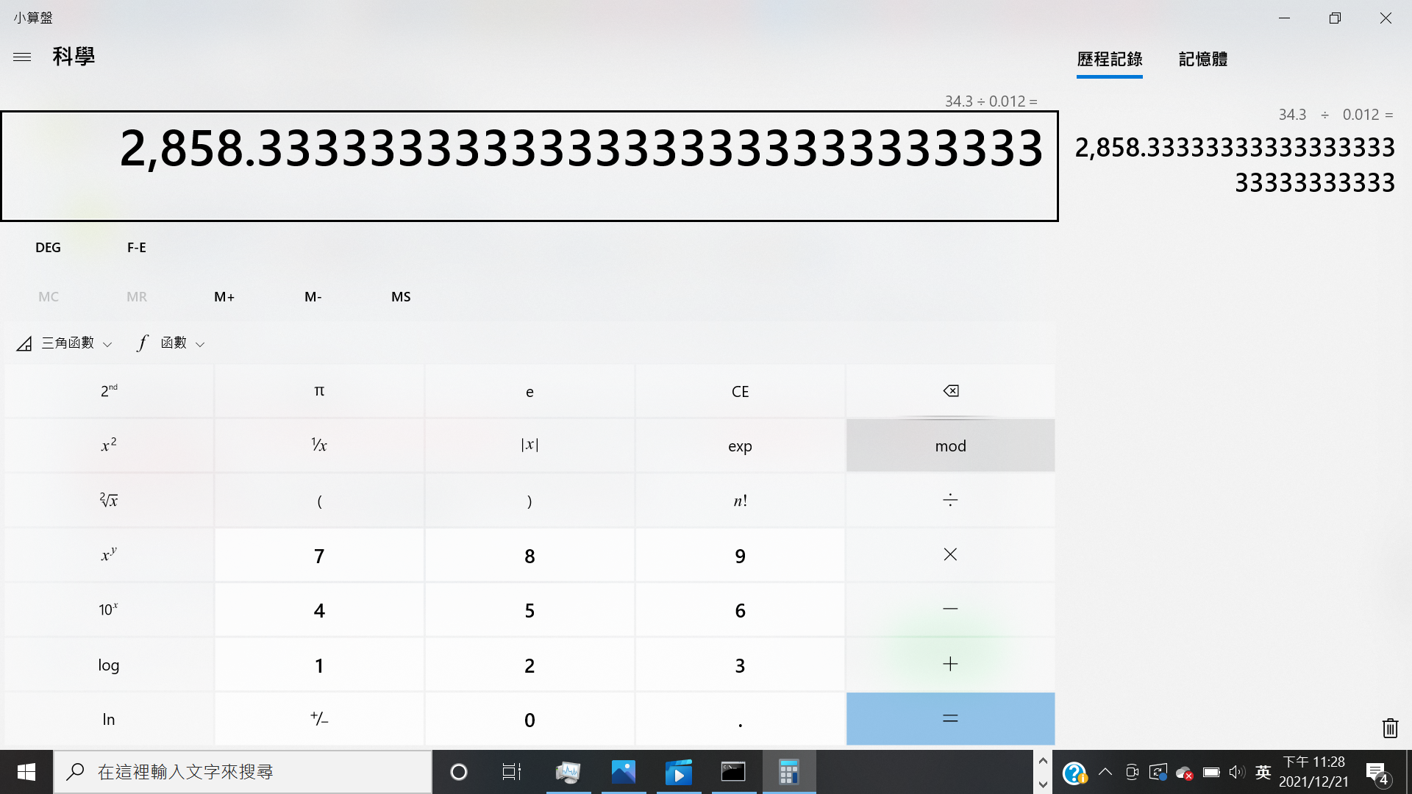Open the hamburger navigation menu
This screenshot has height=794, width=1412.
22,57
